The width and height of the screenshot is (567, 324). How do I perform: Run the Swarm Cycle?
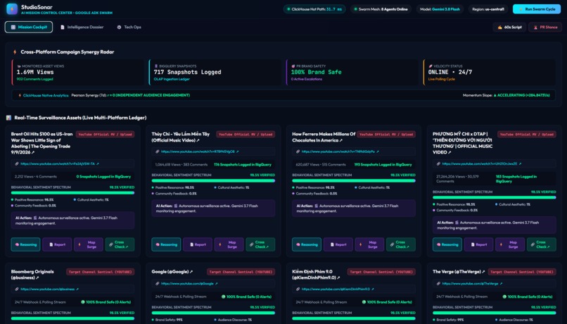coord(537,9)
